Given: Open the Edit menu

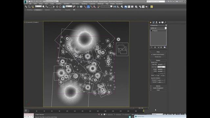Looking at the screenshot, I should click(30, 4).
